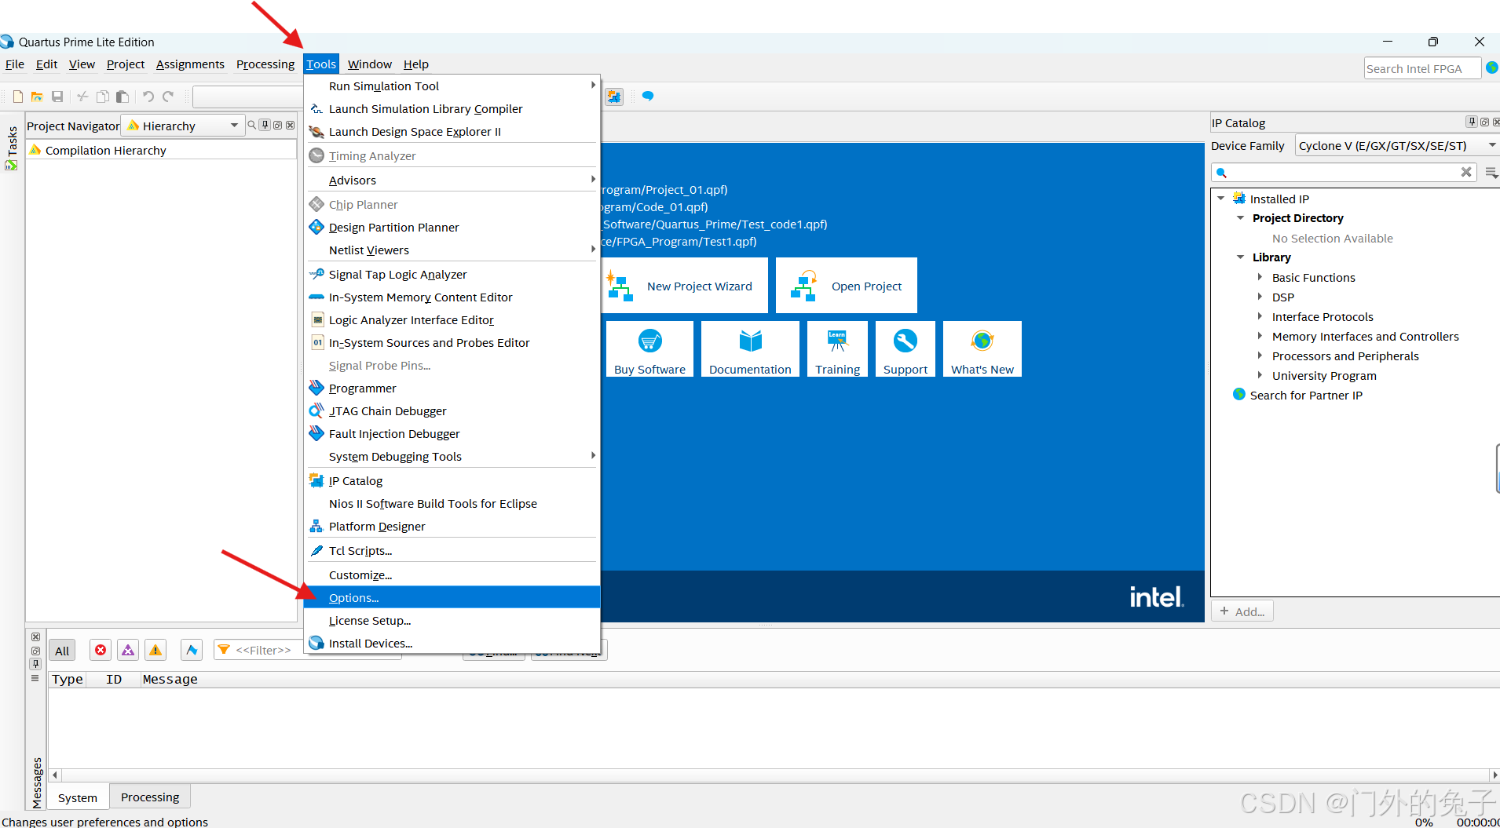The width and height of the screenshot is (1500, 828).
Task: Open Install Devices entry
Action: (x=452, y=644)
